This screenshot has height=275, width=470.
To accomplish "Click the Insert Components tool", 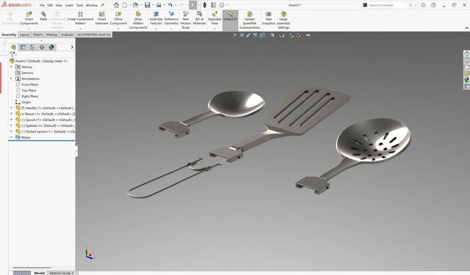I will point(29,18).
